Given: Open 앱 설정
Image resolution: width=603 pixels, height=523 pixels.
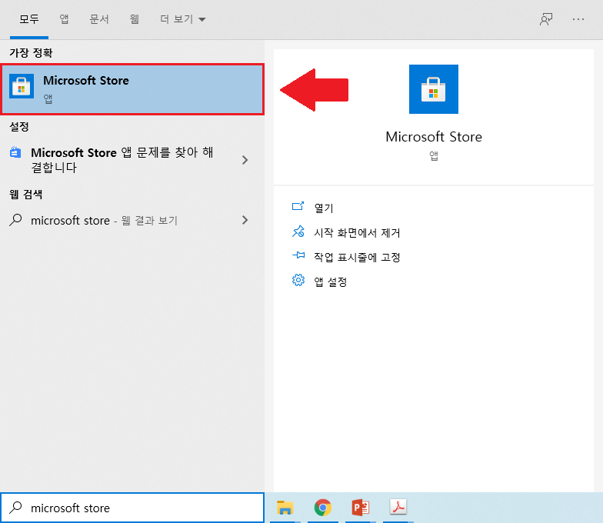Looking at the screenshot, I should (x=331, y=281).
